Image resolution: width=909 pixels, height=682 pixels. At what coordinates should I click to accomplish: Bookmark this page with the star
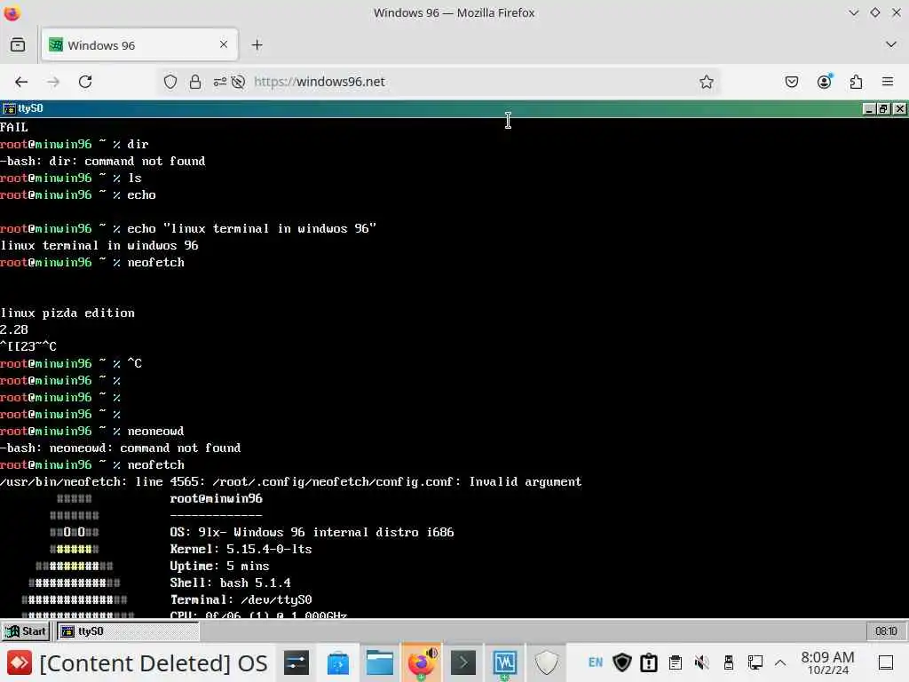(706, 82)
